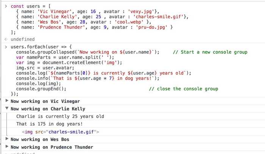Expand the Prudence Thunder console group
Image resolution: width=265 pixels, height=154 pixels.
7,146
